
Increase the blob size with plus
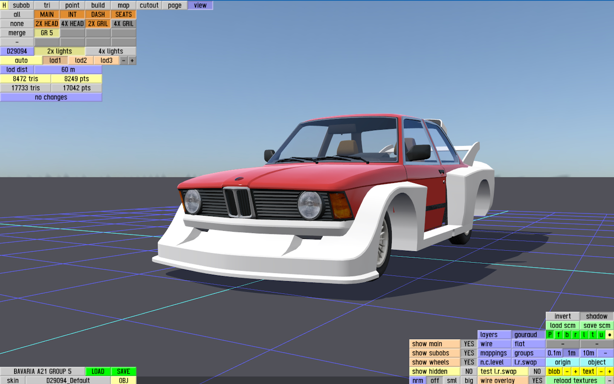point(576,372)
